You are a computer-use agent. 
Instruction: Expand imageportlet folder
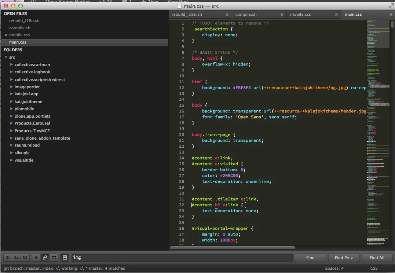pos(11,86)
